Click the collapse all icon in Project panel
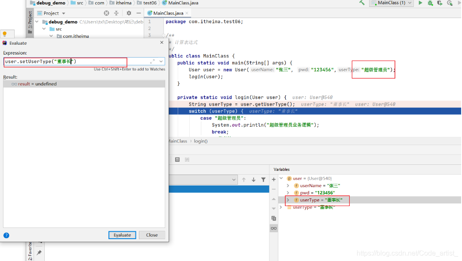This screenshot has height=261, width=462. pyautogui.click(x=117, y=13)
